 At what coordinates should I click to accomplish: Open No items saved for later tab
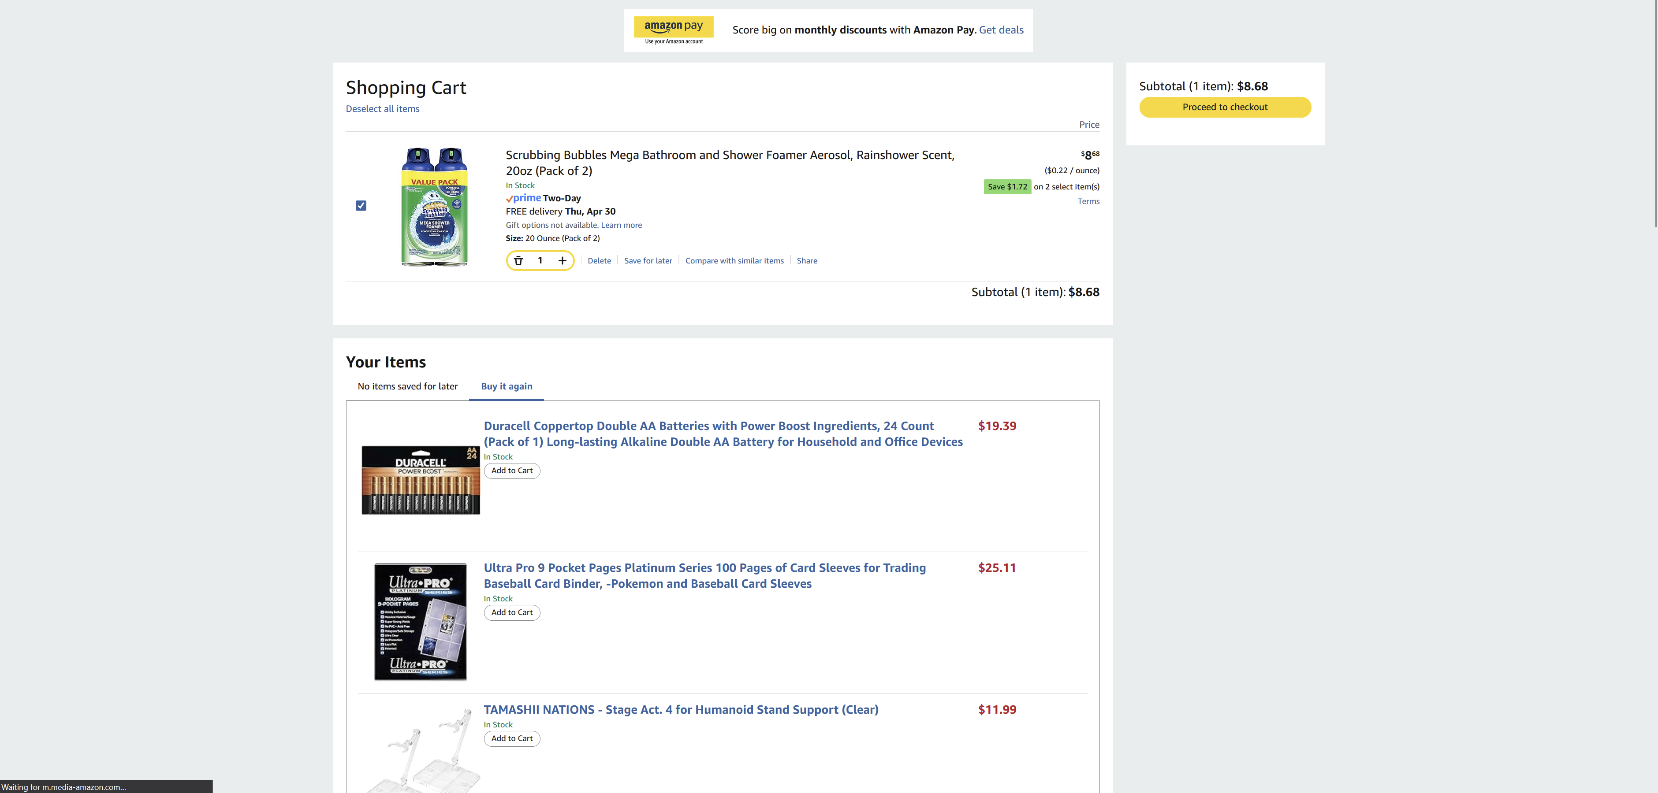pos(407,386)
